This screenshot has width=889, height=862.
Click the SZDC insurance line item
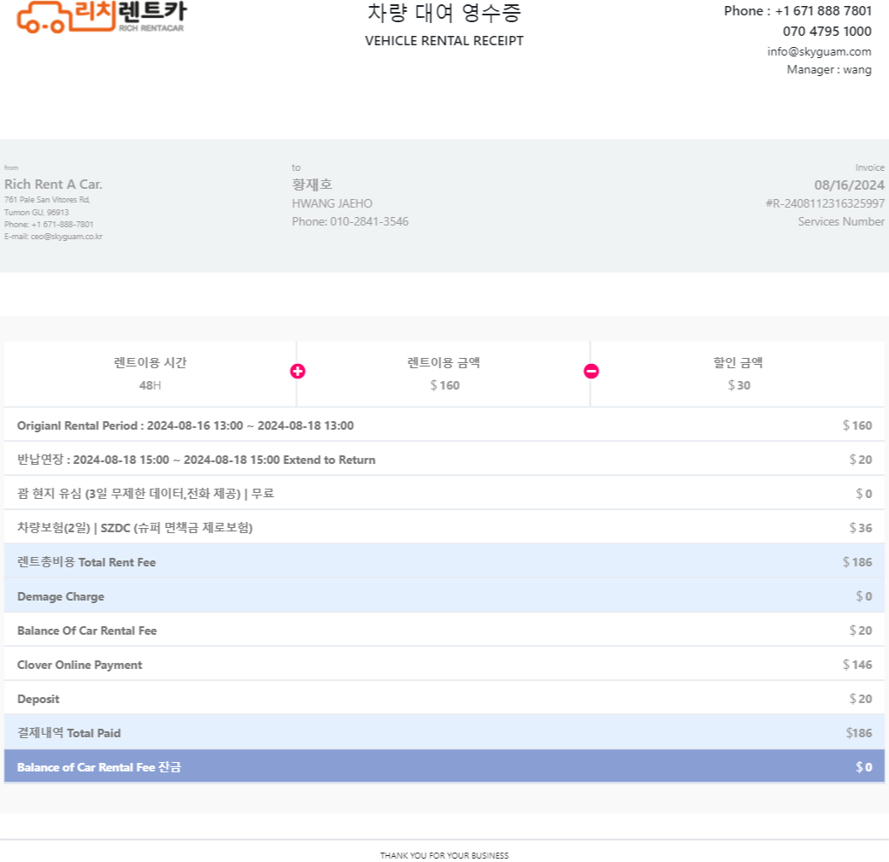tap(444, 528)
